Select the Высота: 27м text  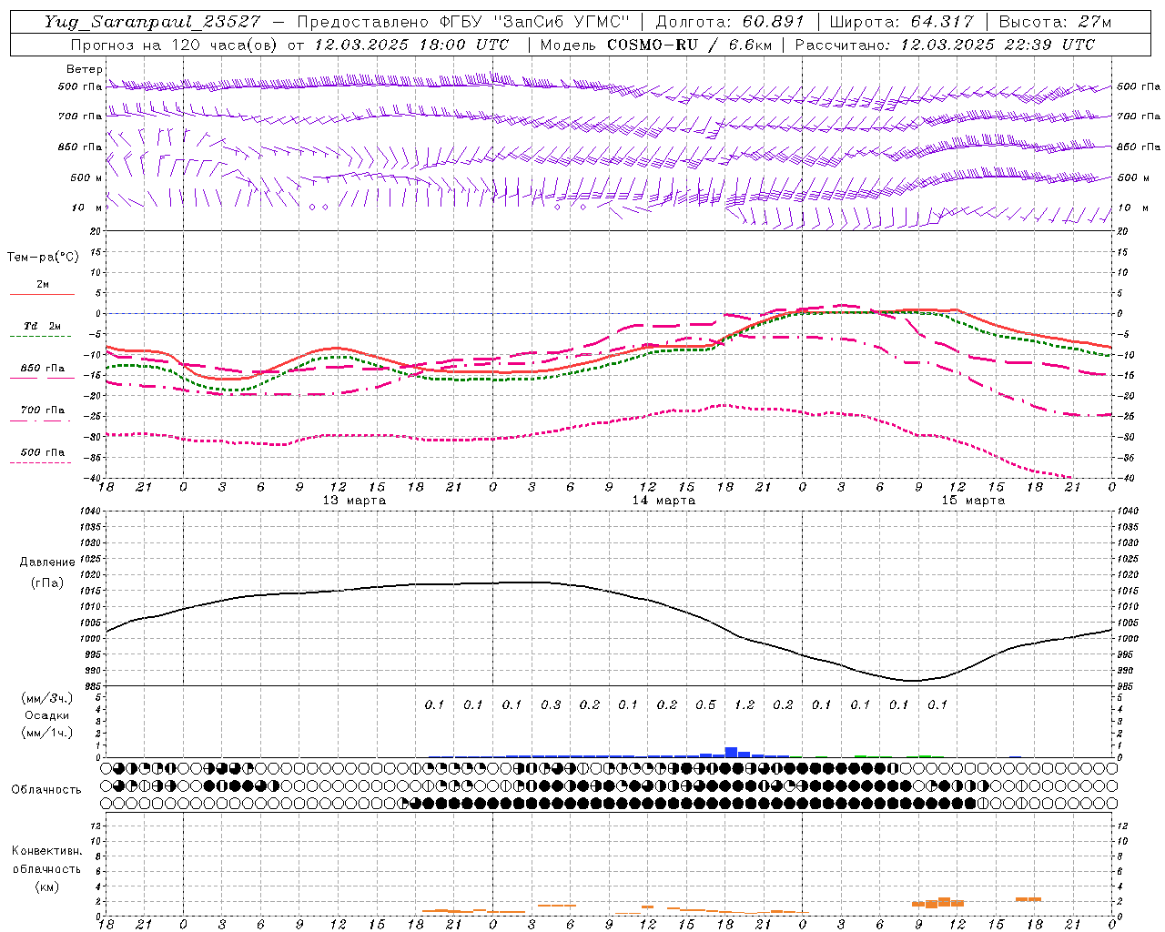tap(1055, 22)
